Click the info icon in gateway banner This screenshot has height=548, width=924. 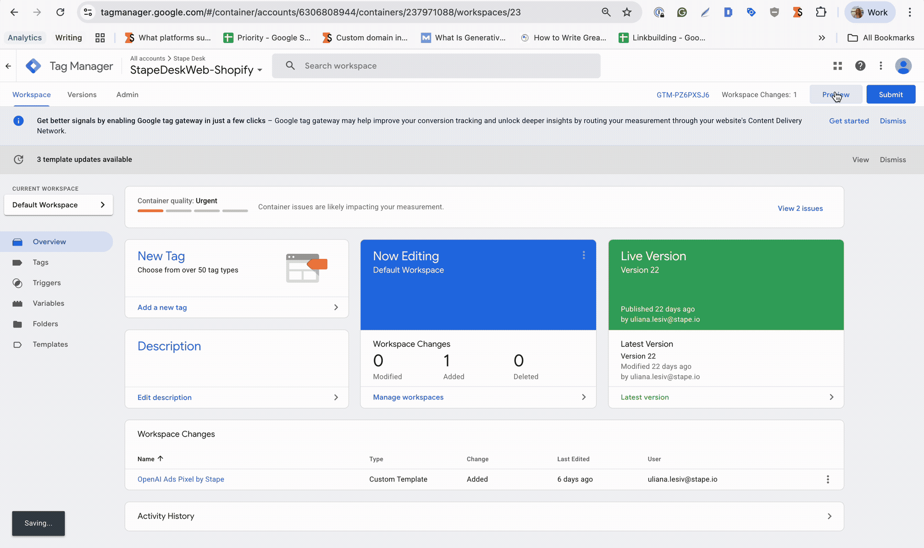[18, 121]
